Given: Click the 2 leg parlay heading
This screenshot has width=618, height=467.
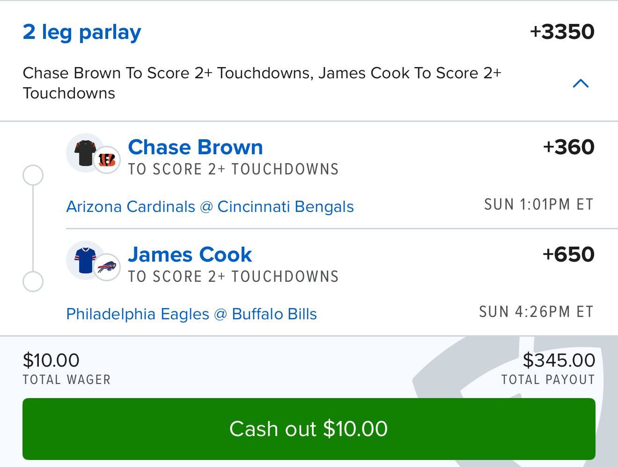Looking at the screenshot, I should point(82,32).
